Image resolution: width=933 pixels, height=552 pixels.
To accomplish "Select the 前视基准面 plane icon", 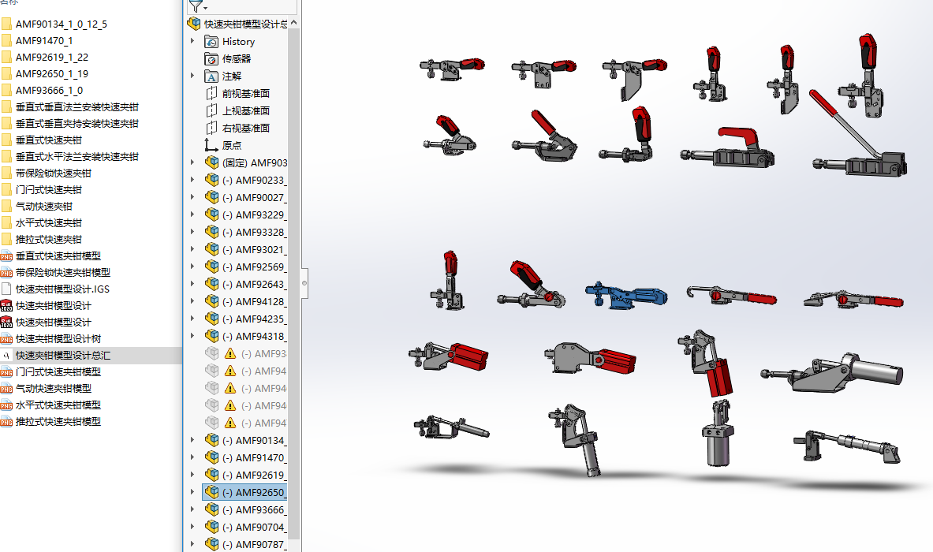I will 211,93.
